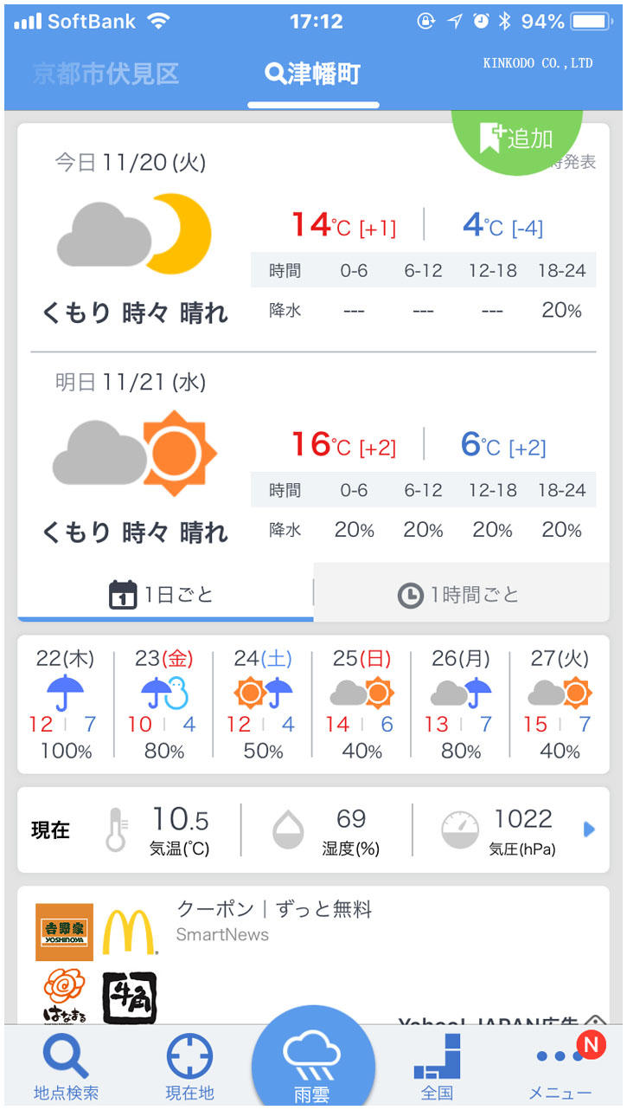This screenshot has width=627, height=1110.
Task: Open the 地点検索 location search
Action: click(66, 1065)
